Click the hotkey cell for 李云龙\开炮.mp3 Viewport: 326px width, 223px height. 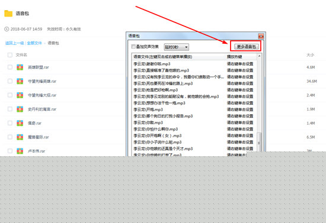(240, 109)
